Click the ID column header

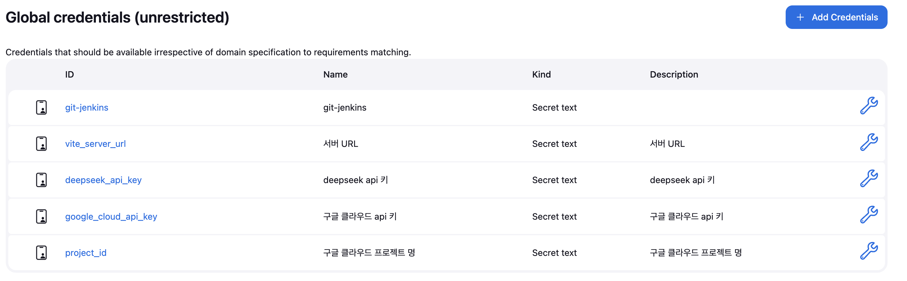[69, 74]
